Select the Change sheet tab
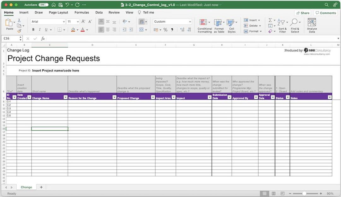This screenshot has width=341, height=197. [x=26, y=187]
